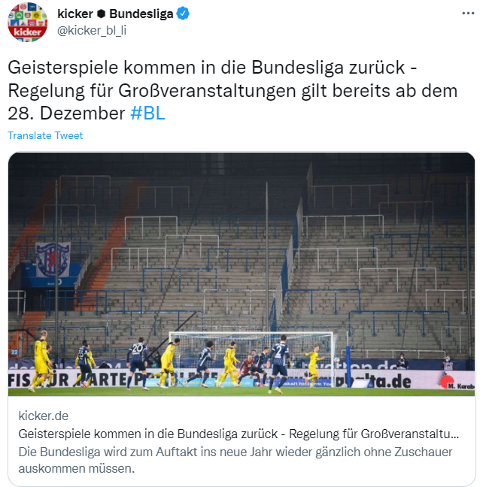The height and width of the screenshot is (487, 480).
Task: Click the player wearing number 20
Action: [x=137, y=363]
